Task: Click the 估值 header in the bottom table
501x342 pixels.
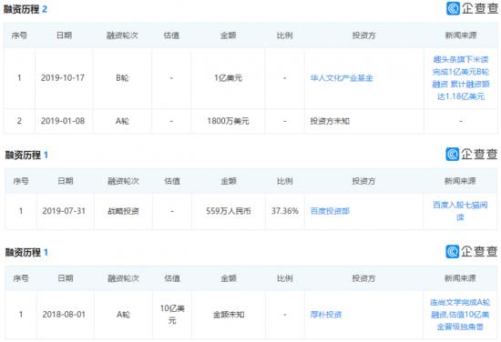Action: (x=172, y=278)
